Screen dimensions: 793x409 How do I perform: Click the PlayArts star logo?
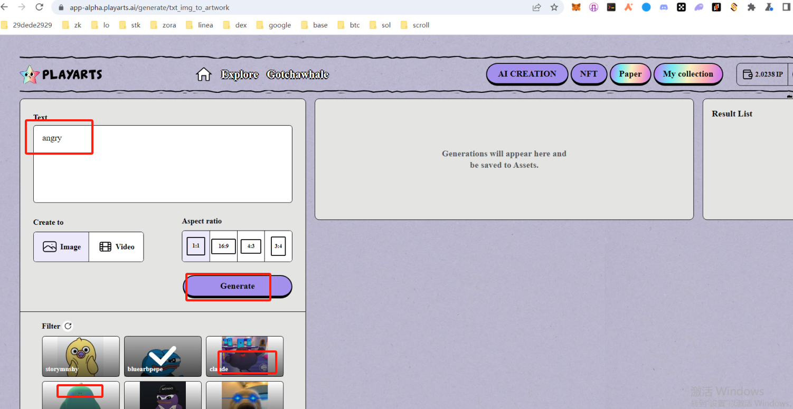click(x=30, y=74)
